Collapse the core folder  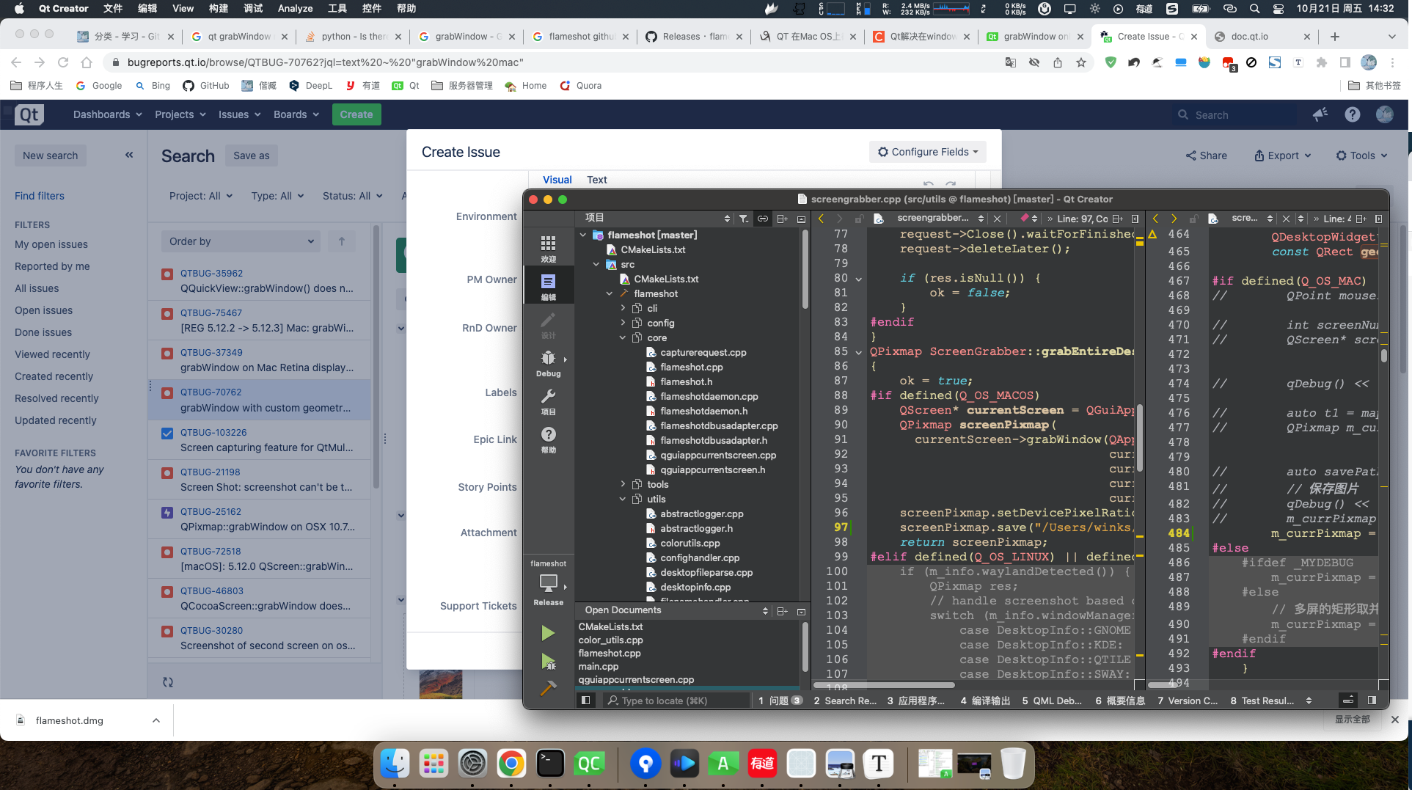coord(623,337)
